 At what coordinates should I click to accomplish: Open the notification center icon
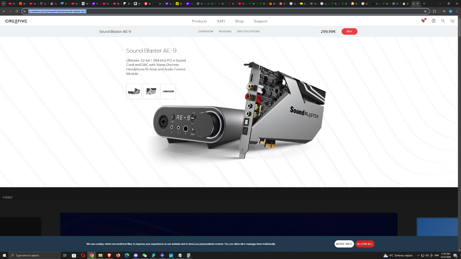tap(455, 255)
